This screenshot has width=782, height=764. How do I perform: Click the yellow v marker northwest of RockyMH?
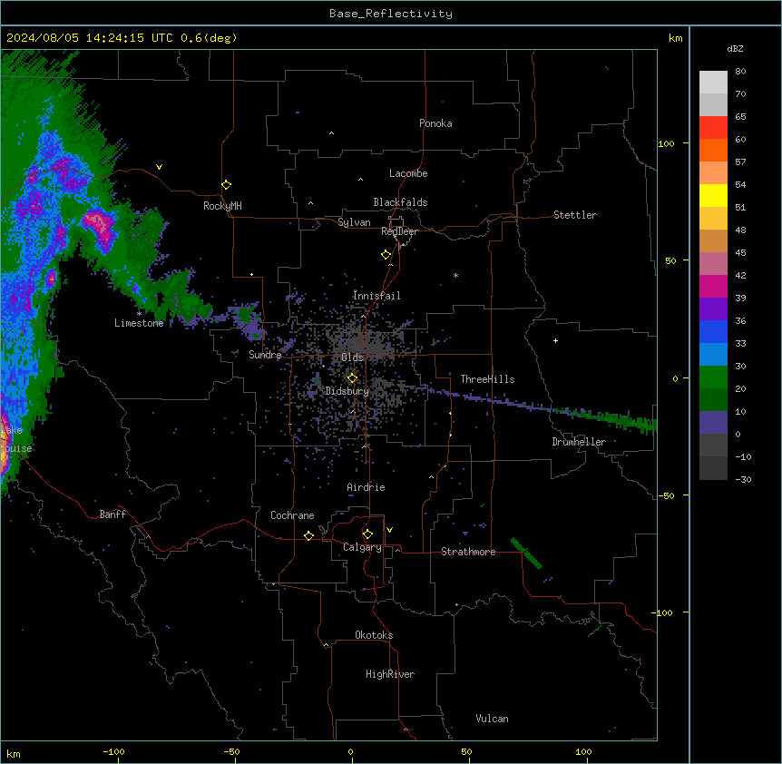[x=159, y=167]
